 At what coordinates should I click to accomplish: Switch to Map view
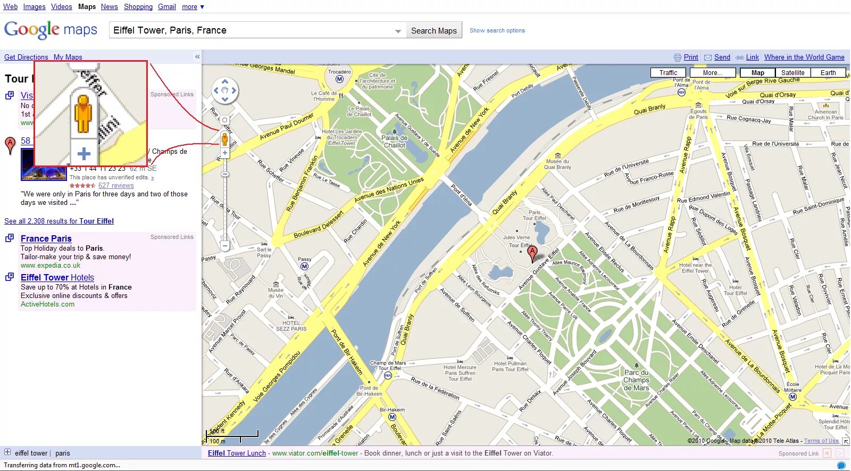[x=758, y=73]
